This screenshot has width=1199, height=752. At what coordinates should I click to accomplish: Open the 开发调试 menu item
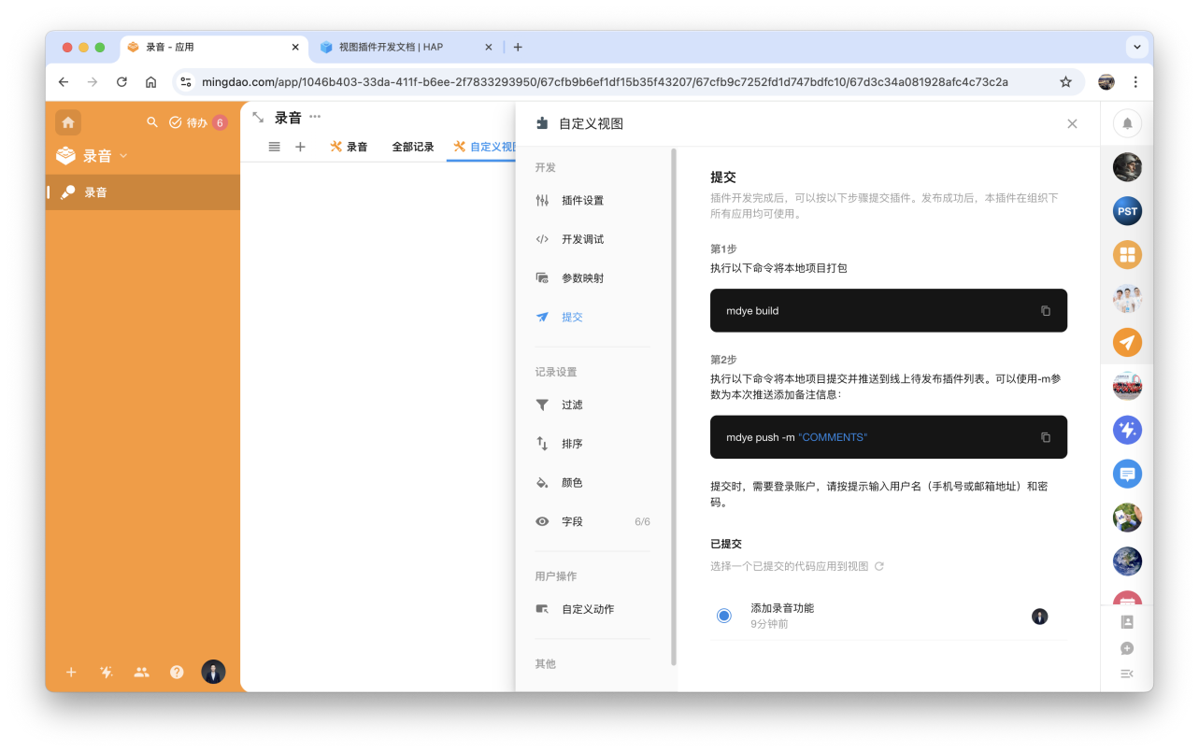[582, 239]
